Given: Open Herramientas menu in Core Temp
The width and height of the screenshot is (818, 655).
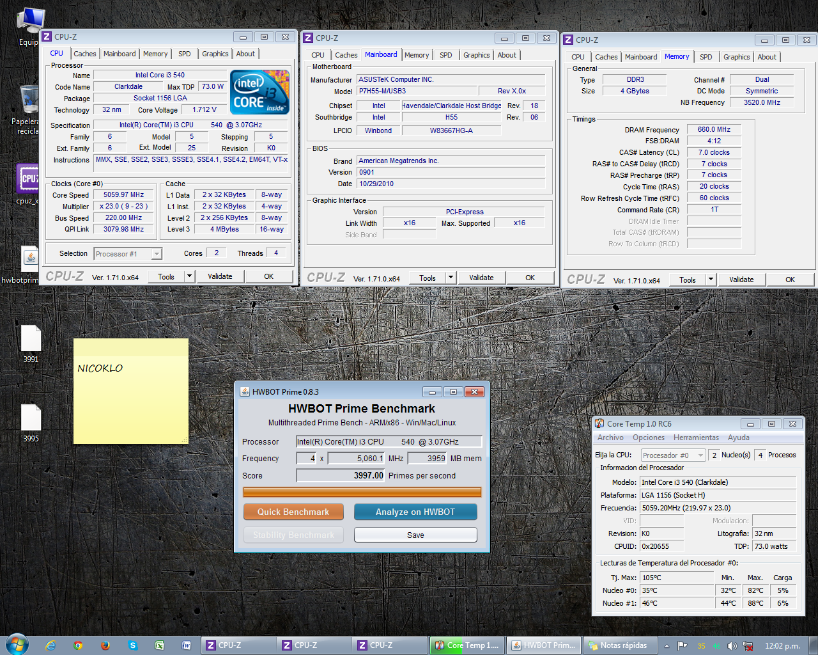Looking at the screenshot, I should (696, 438).
